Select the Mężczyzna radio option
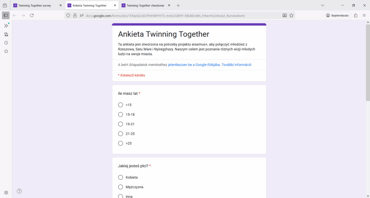This screenshot has width=370, height=198. pos(120,187)
